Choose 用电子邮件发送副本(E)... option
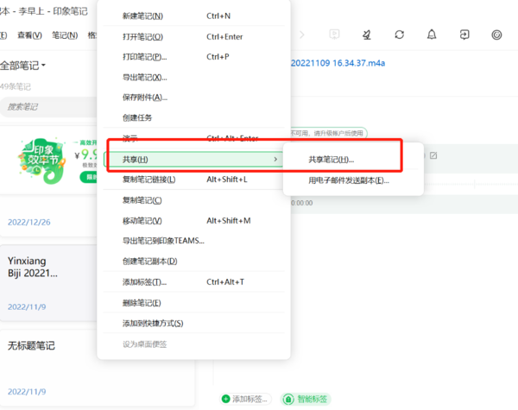Image resolution: width=518 pixels, height=410 pixels. tap(349, 181)
